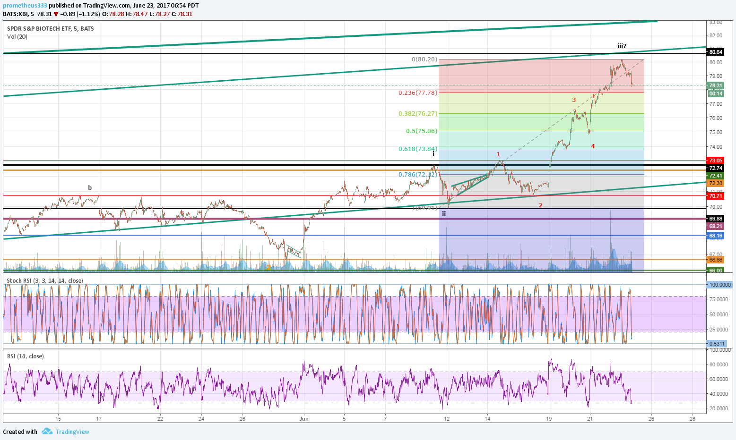Image resolution: width=736 pixels, height=440 pixels.
Task: Click the blue 68.16 price label
Action: (x=716, y=236)
